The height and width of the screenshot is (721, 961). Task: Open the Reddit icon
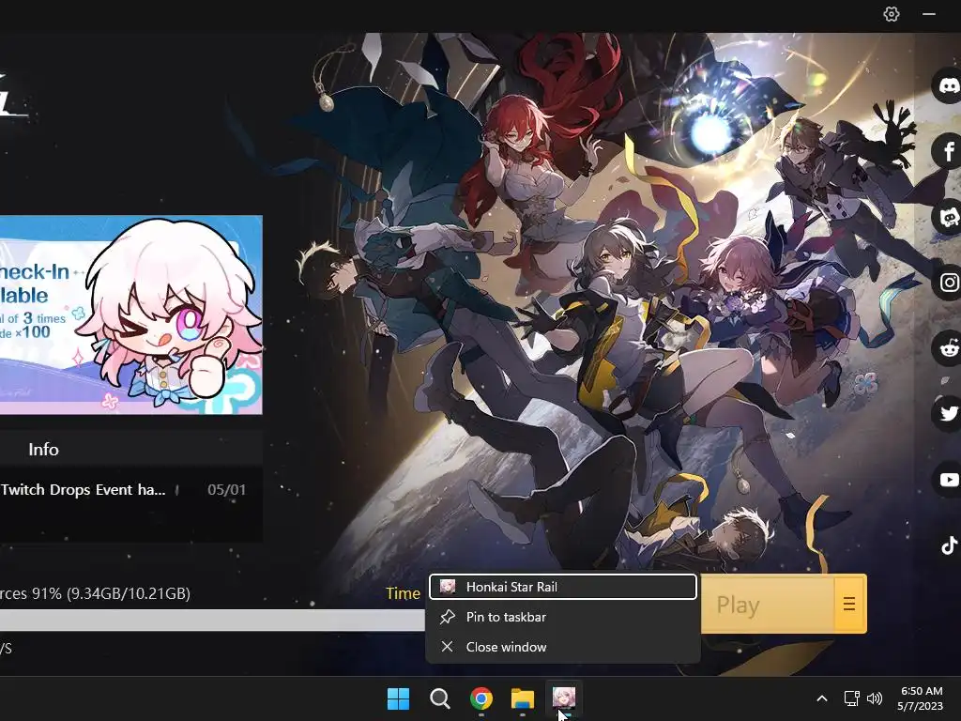coord(948,348)
